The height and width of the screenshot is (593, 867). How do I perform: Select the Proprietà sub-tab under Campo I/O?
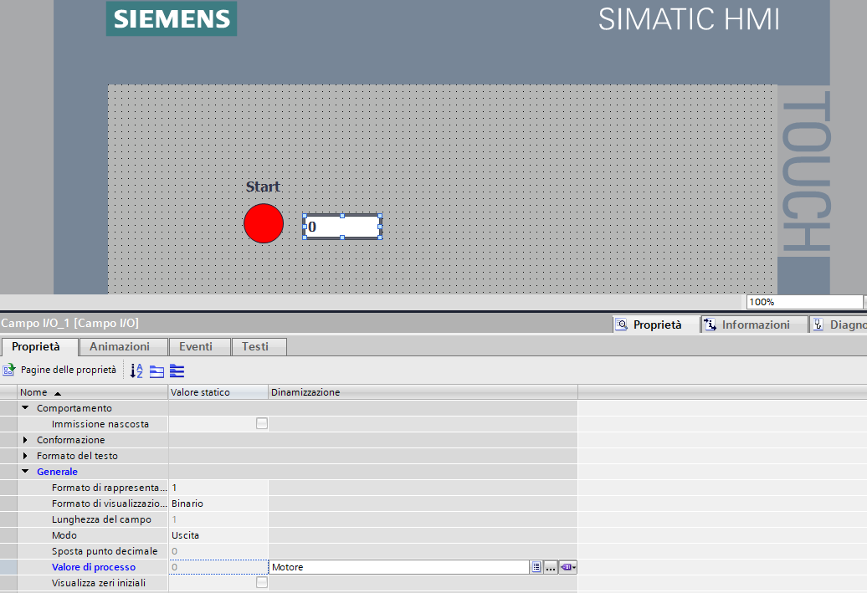[x=38, y=346]
